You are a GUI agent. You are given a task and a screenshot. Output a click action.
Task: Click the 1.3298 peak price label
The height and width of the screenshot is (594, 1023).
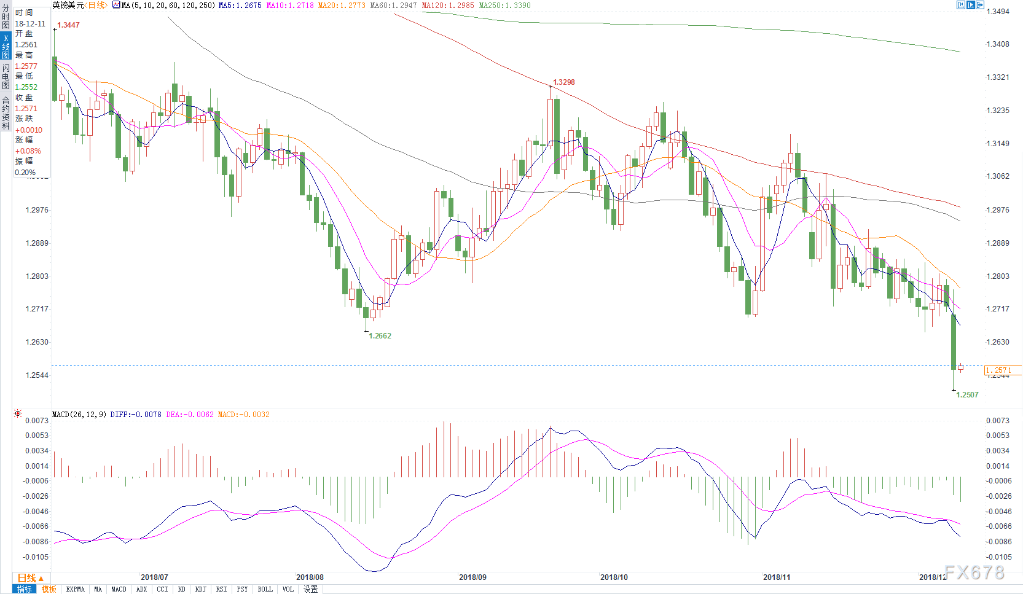tap(564, 82)
